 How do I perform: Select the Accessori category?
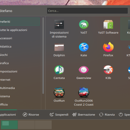20,38
